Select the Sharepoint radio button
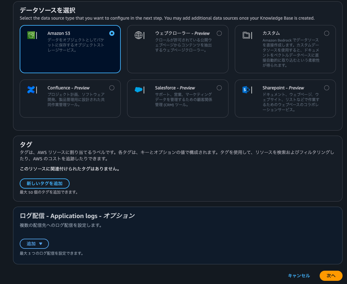 coord(327,88)
